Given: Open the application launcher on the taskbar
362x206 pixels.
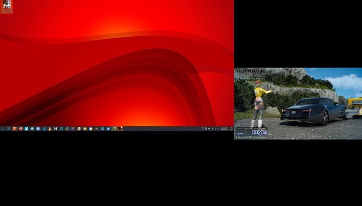Looking at the screenshot, I should pos(3,128).
